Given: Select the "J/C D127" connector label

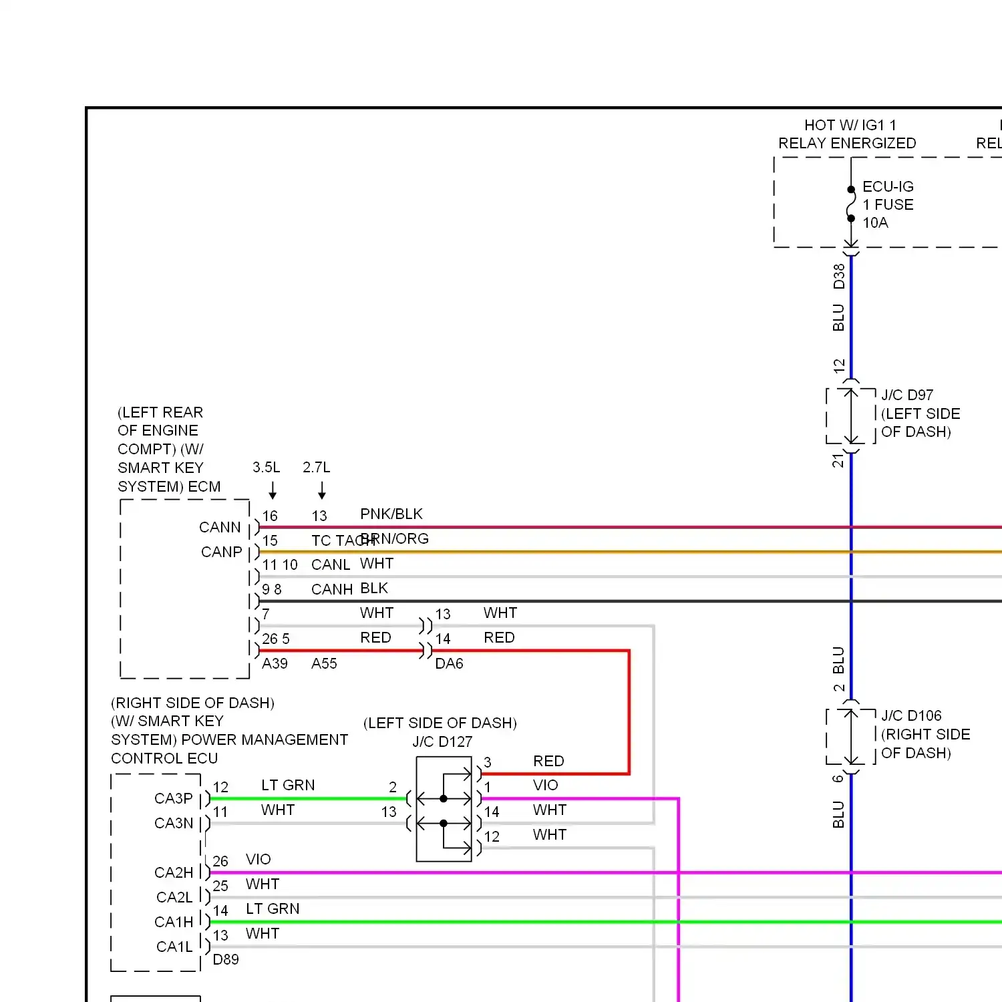Looking at the screenshot, I should click(442, 741).
